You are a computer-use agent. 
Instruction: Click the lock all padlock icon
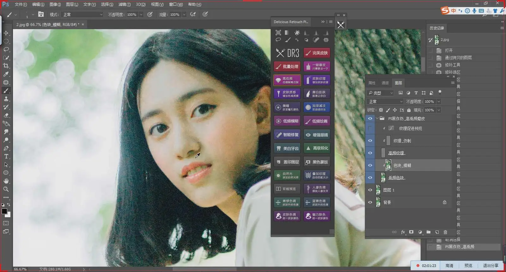(409, 110)
